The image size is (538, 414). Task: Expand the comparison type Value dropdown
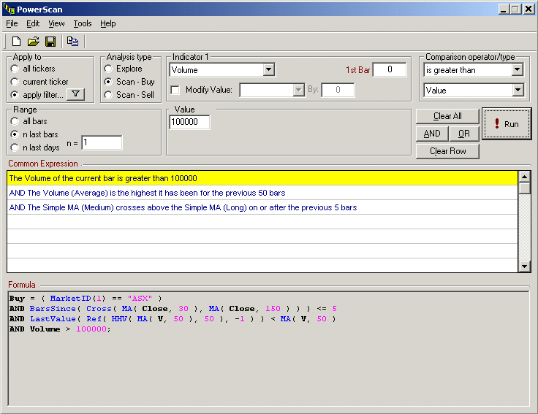518,91
